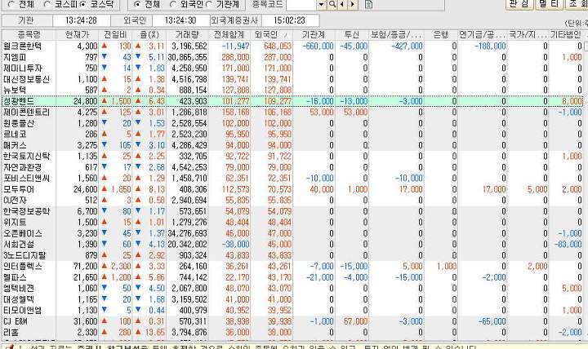Focus the 종목코드 input field

click(301, 5)
